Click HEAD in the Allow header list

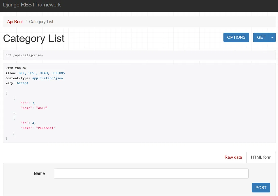43,73
